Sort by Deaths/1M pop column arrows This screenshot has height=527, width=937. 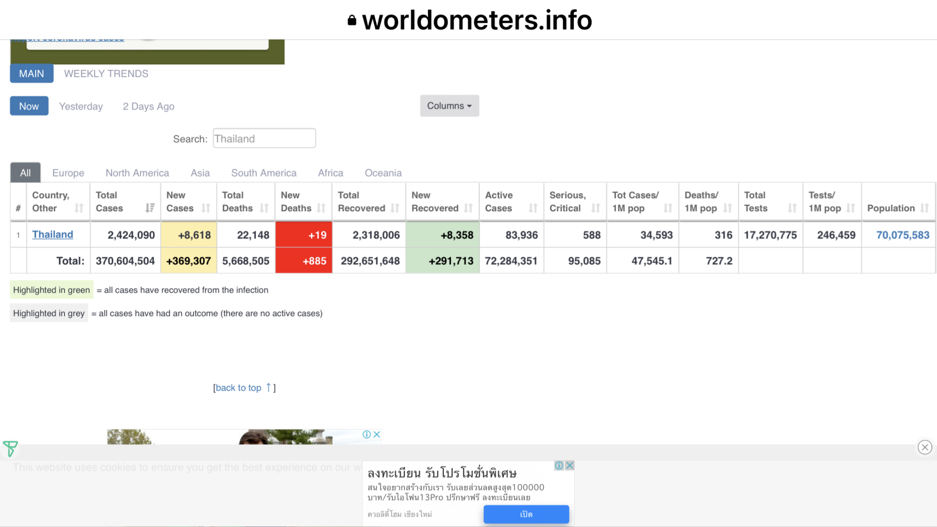tap(727, 208)
